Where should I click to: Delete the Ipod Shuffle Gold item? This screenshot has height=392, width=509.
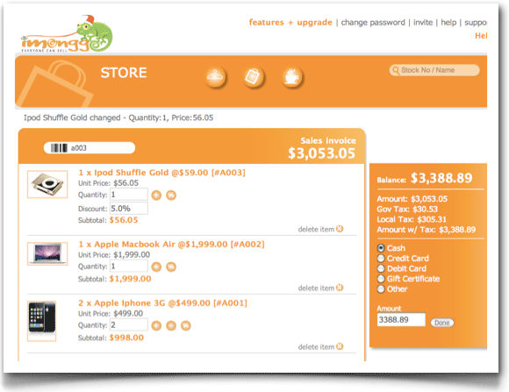pos(320,229)
